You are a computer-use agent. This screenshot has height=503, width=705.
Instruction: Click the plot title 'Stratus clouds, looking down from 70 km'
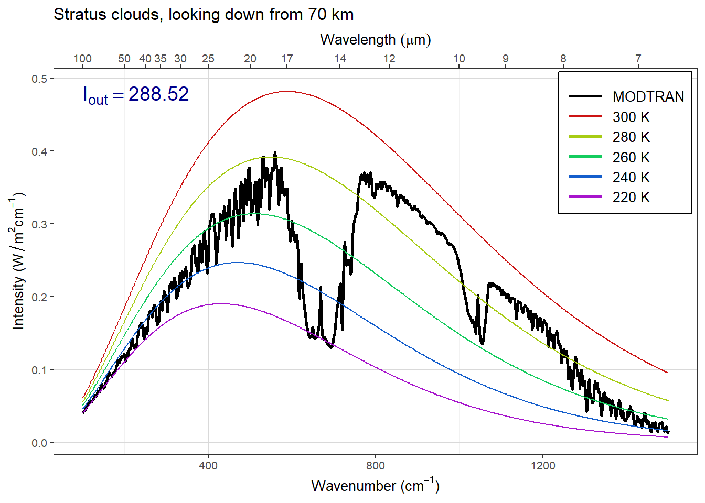[204, 15]
